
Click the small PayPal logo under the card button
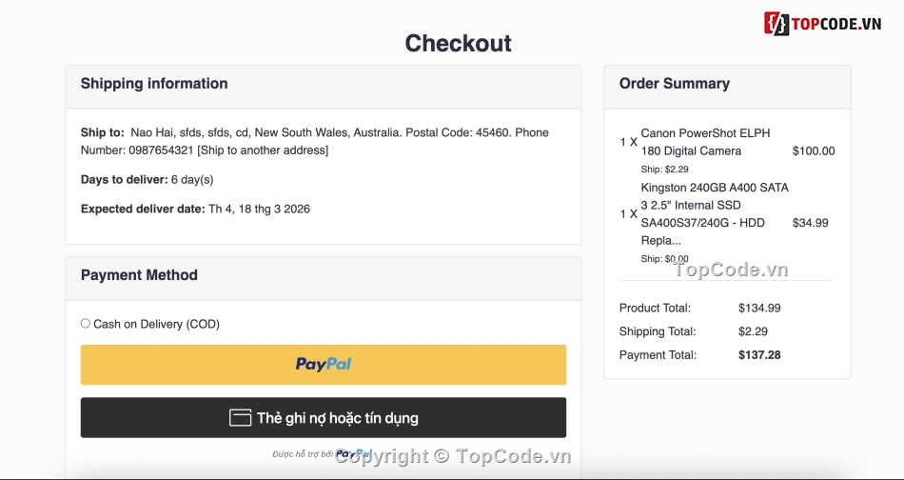click(x=354, y=454)
